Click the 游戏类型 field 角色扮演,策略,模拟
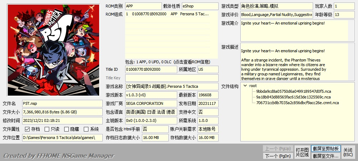The height and width of the screenshot is (161, 358). coord(277,6)
